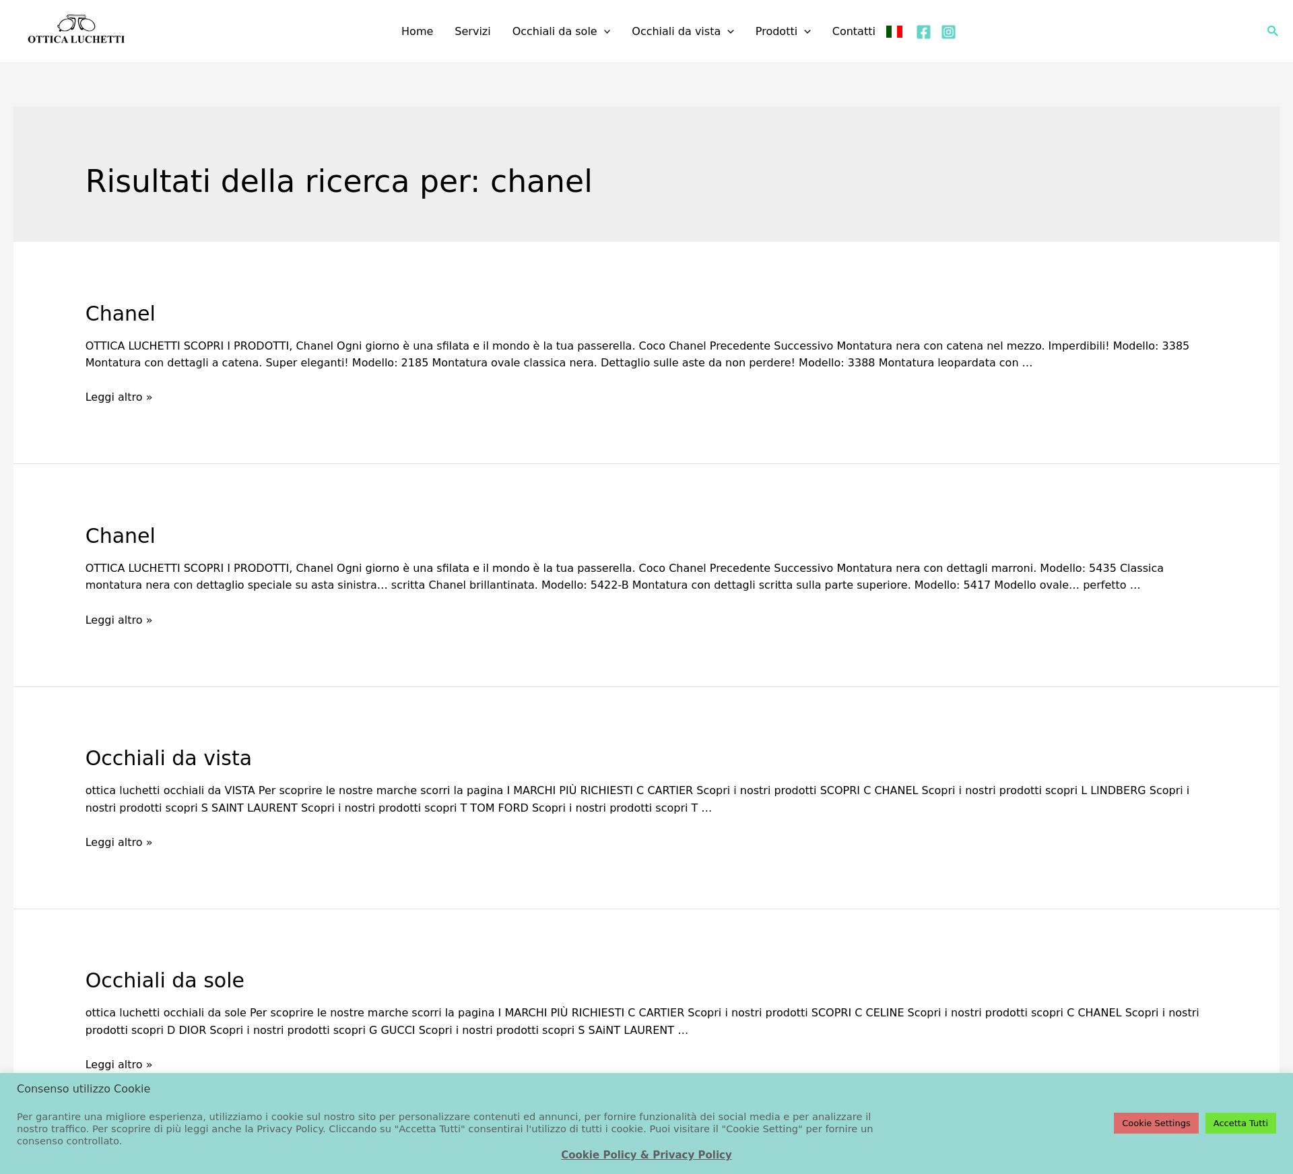Open the Occhiali da vista result heading

coord(168,758)
